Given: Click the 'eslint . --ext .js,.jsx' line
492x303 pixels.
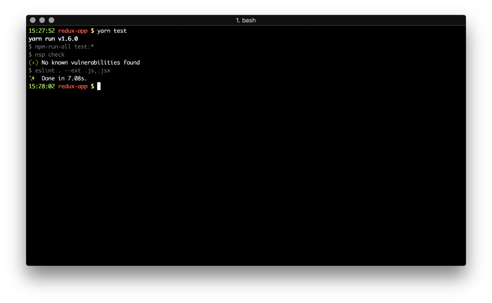Looking at the screenshot, I should coord(69,71).
